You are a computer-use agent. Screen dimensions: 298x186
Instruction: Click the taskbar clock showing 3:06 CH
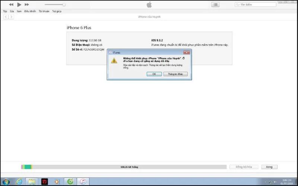[286, 182]
